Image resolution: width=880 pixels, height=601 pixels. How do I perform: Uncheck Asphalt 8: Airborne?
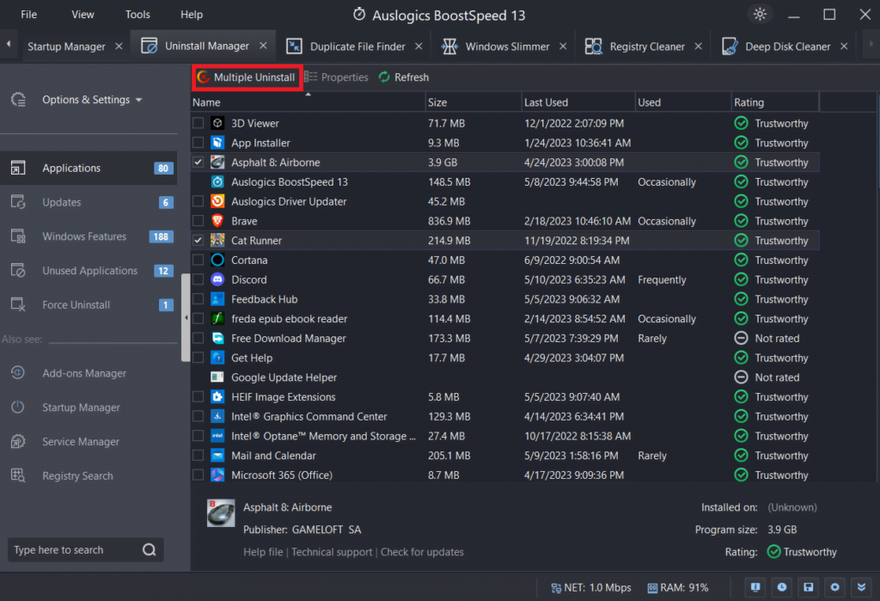coord(198,162)
